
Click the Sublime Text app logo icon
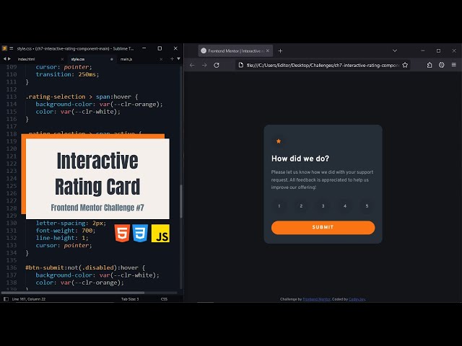pos(4,48)
